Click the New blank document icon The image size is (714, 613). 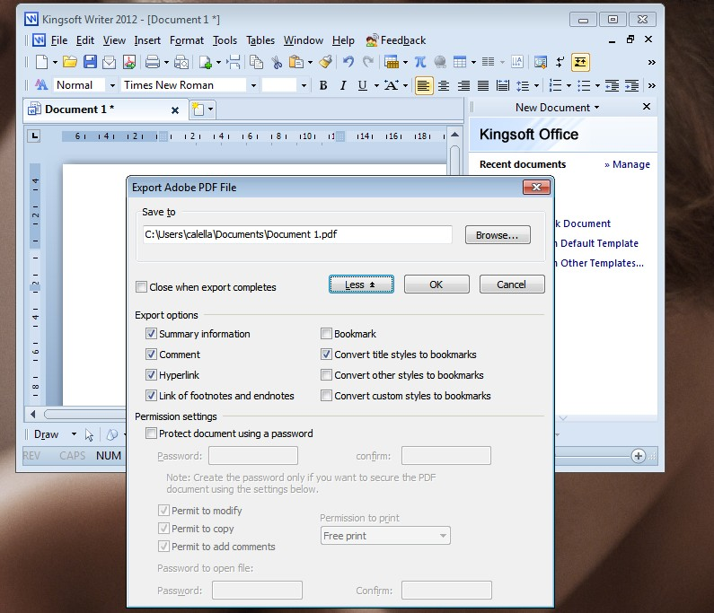pos(41,62)
